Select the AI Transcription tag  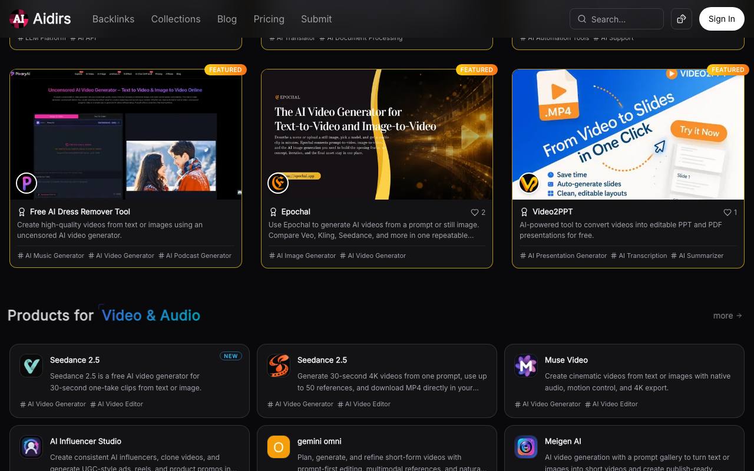639,256
